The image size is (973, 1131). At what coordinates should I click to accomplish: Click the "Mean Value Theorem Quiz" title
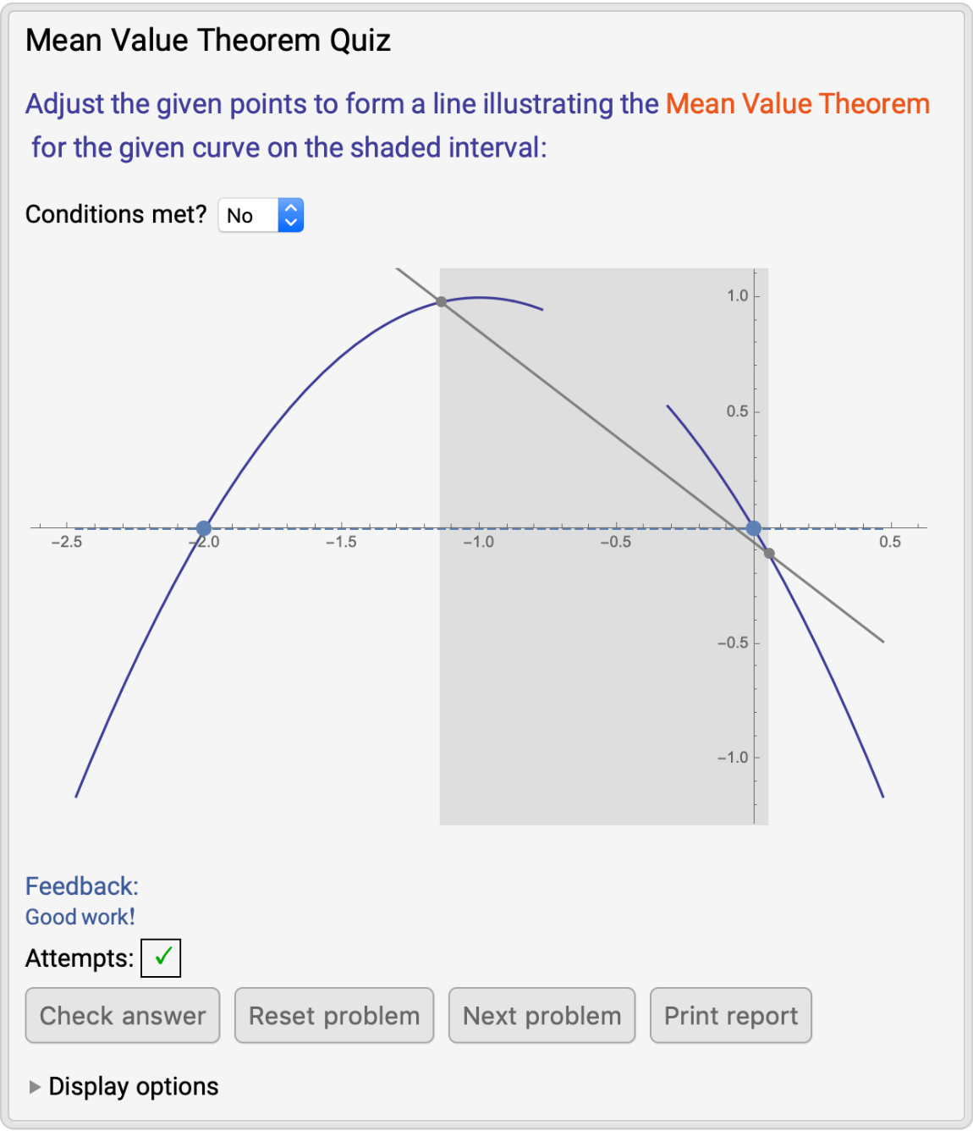[208, 41]
